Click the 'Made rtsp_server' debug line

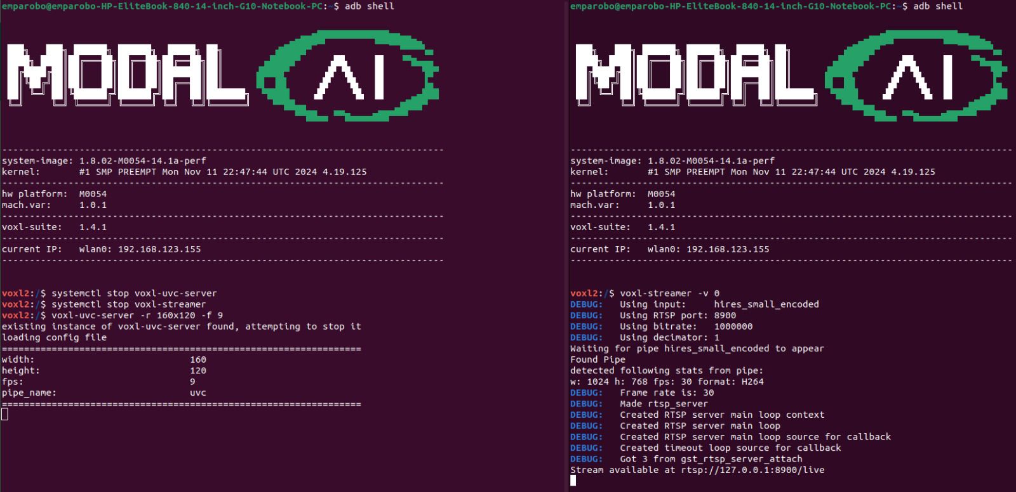pos(639,404)
